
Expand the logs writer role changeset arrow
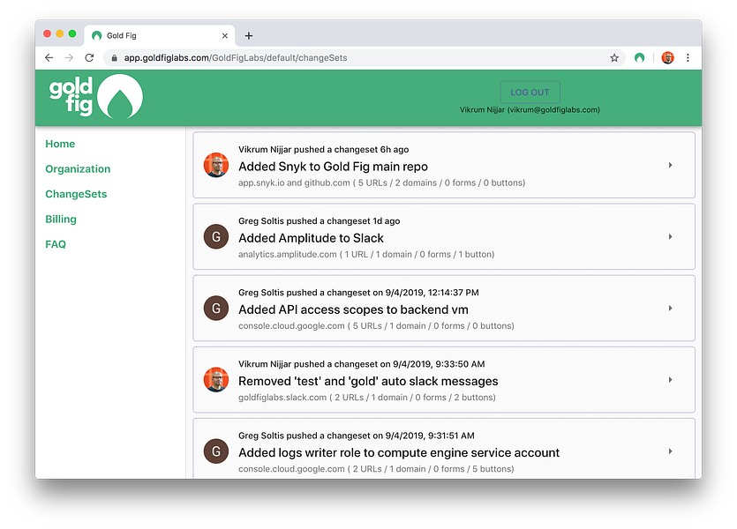(x=670, y=451)
